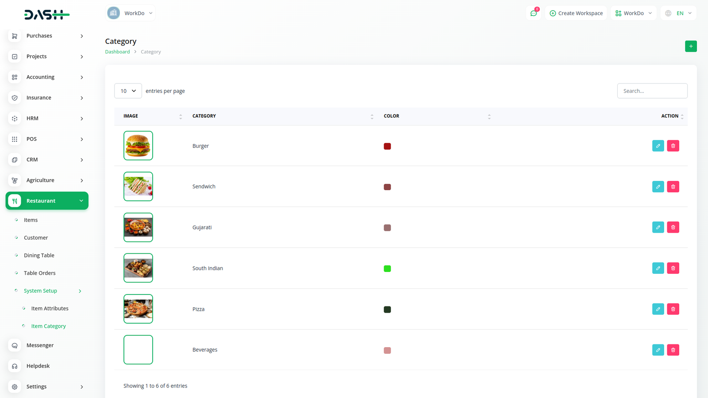Image resolution: width=708 pixels, height=398 pixels.
Task: Click the edit icon for Gujarati row
Action: coord(658,227)
